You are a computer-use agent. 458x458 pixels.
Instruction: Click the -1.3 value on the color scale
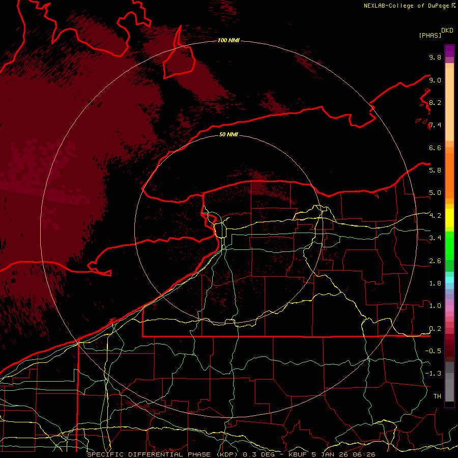(x=433, y=374)
